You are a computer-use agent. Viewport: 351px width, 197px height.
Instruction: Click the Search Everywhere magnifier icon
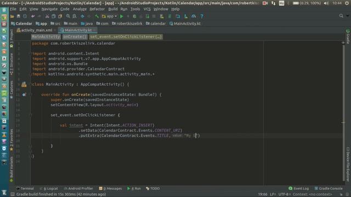coord(341,16)
